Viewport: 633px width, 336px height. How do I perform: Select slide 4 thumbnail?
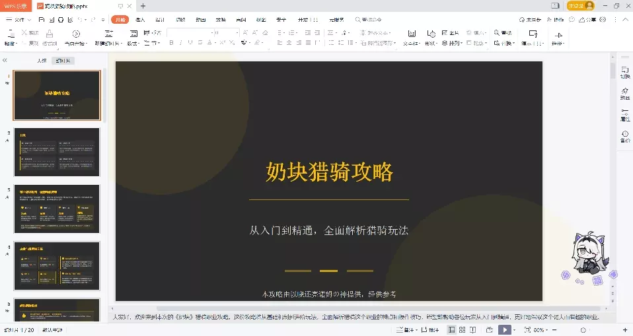(57, 266)
